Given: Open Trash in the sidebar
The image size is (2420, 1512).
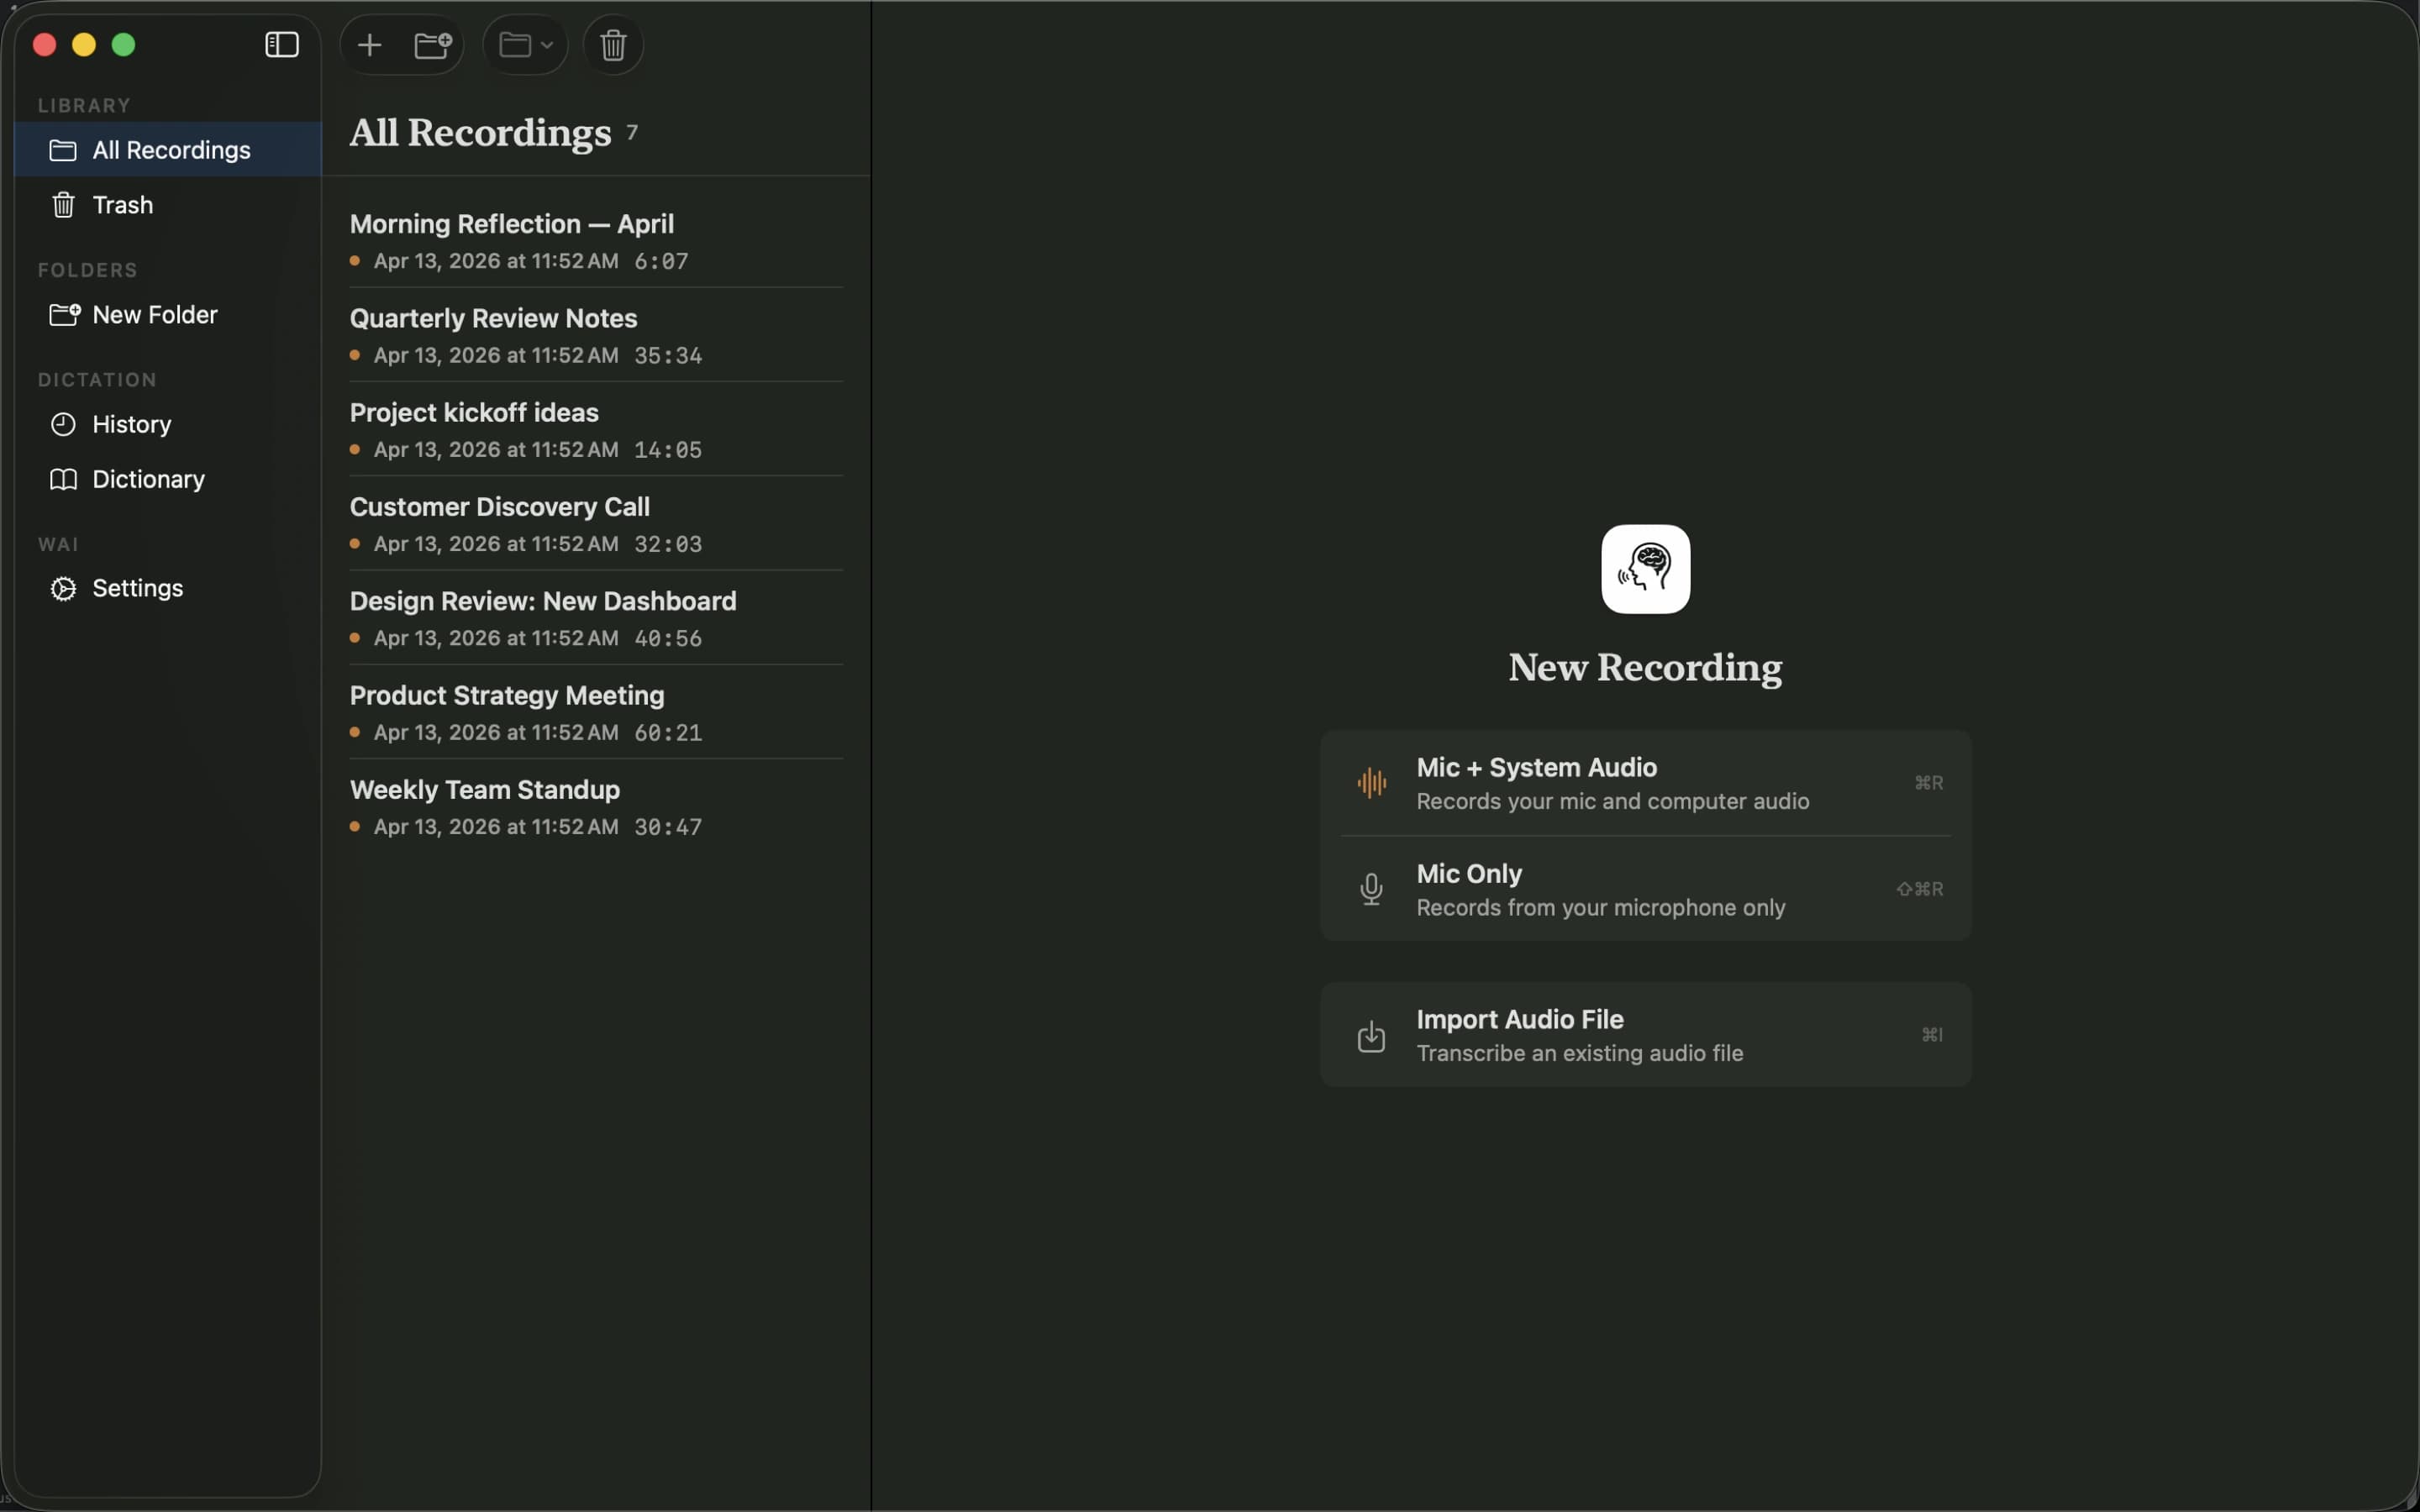Looking at the screenshot, I should (167, 205).
